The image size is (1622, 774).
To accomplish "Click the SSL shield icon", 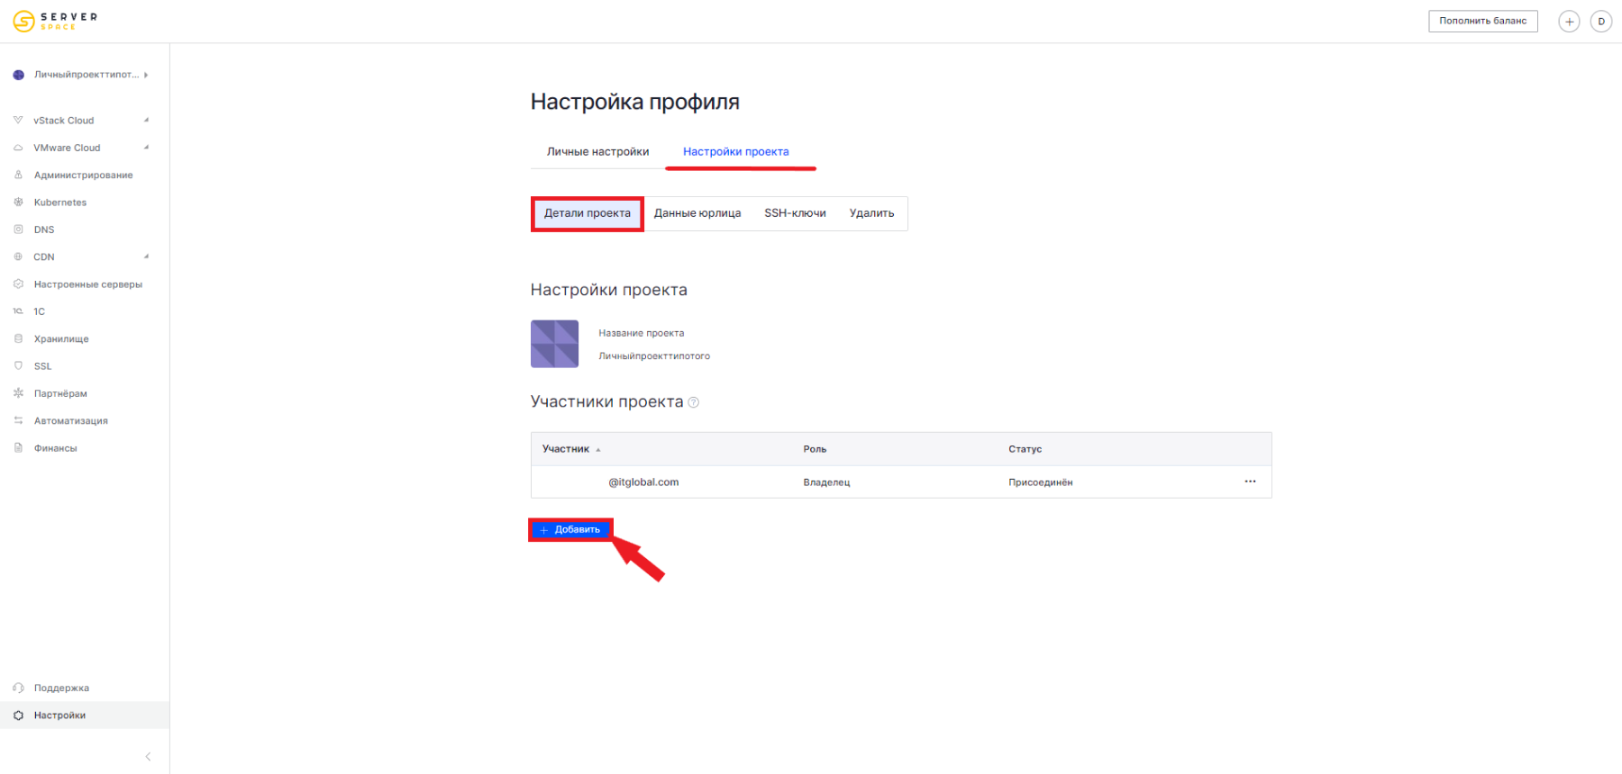I will pos(18,365).
